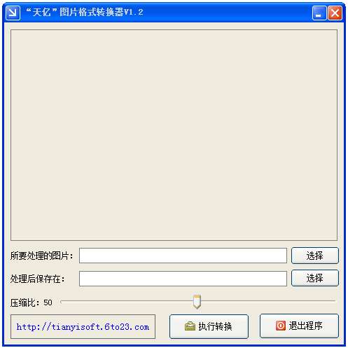Click the large image preview area

[x=174, y=135]
